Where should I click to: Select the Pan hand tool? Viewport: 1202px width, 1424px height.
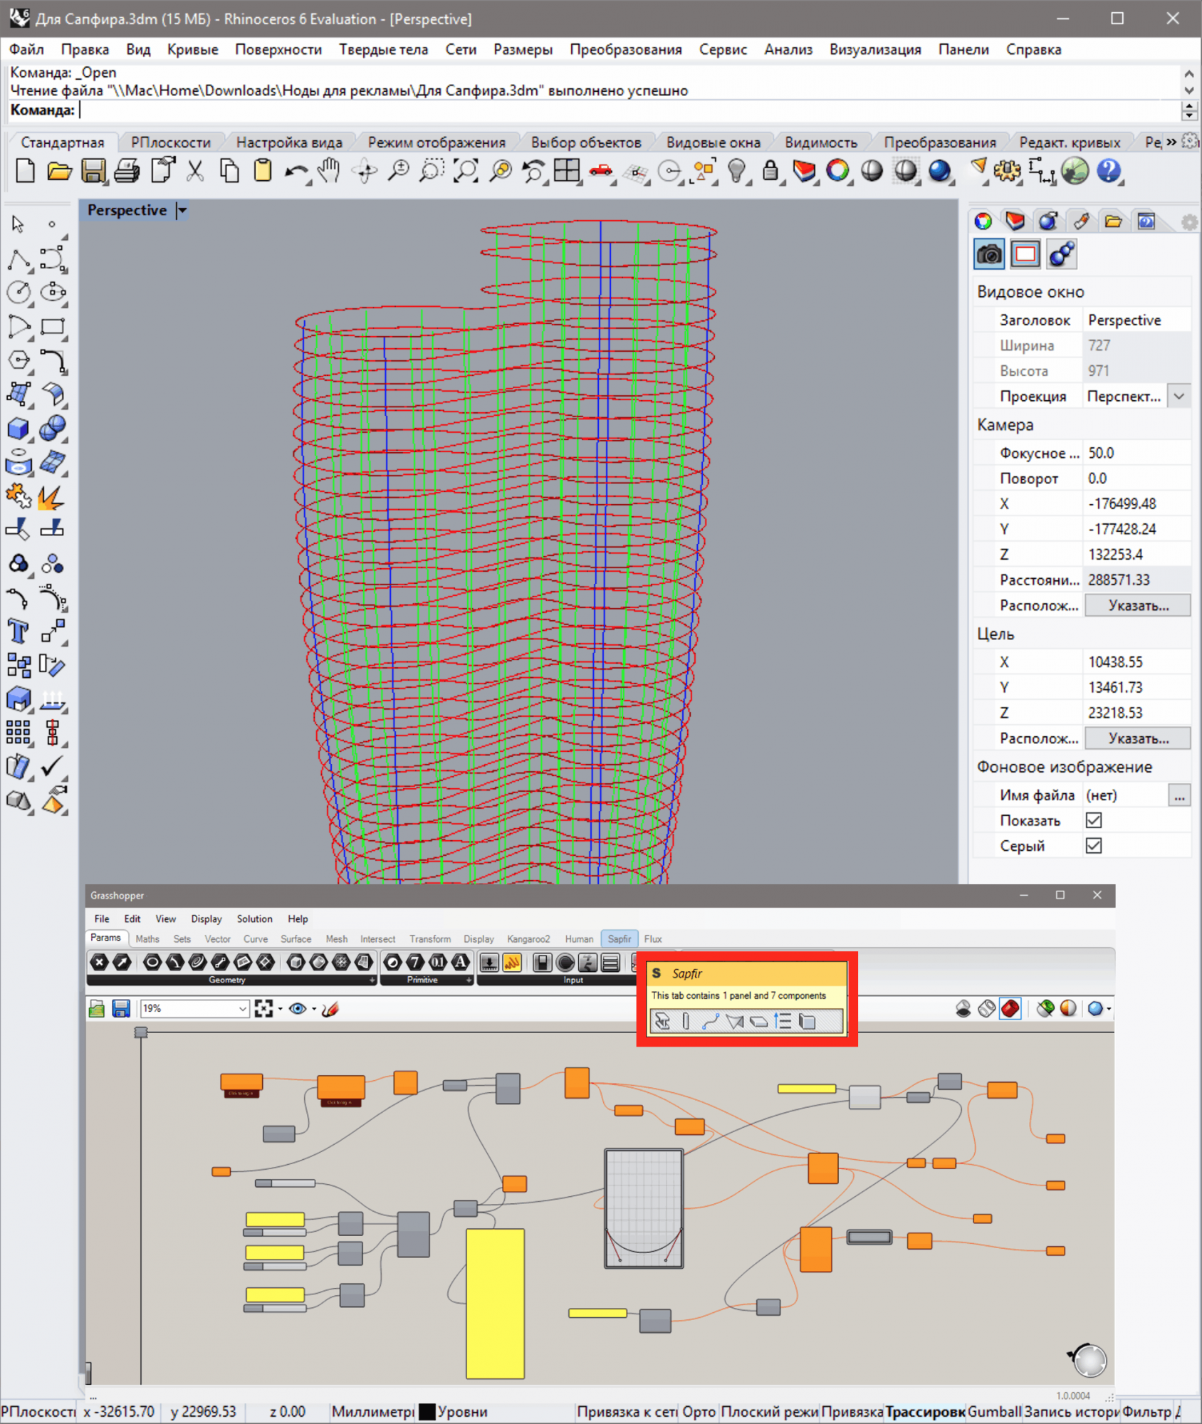click(329, 172)
